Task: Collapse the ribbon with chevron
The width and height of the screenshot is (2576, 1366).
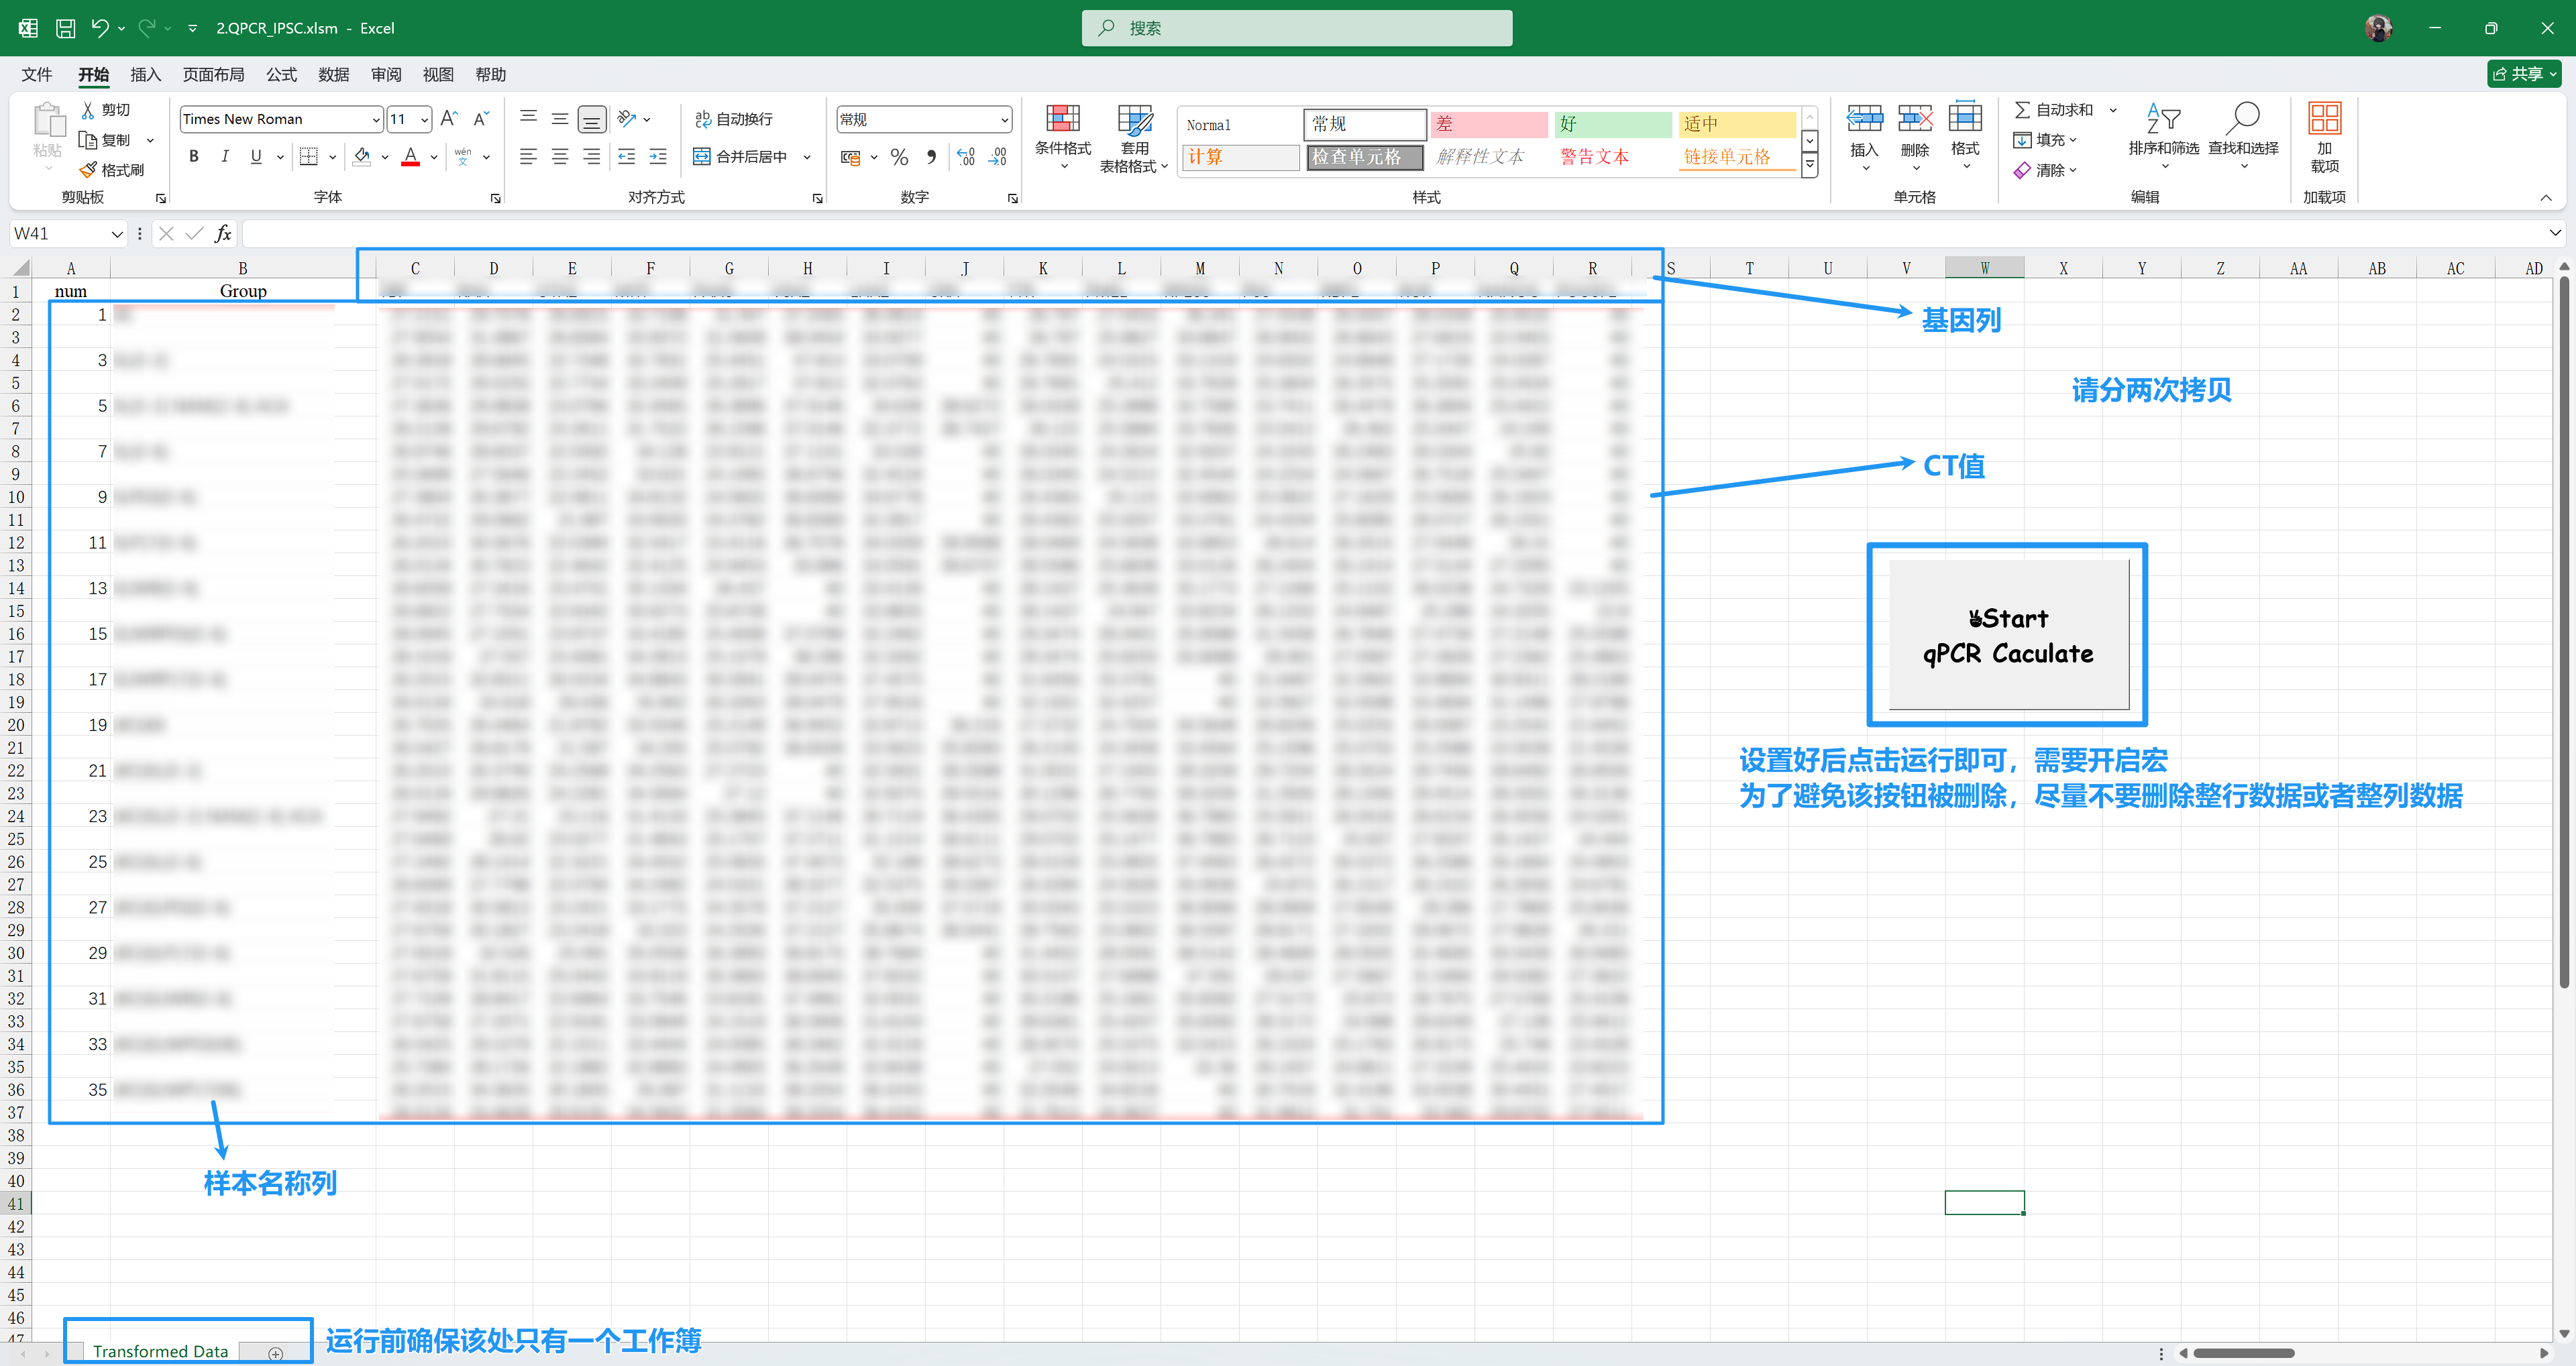Action: coord(2546,198)
